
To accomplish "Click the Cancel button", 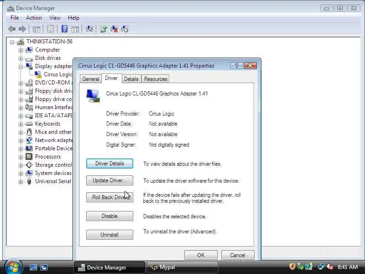I will coord(238,255).
